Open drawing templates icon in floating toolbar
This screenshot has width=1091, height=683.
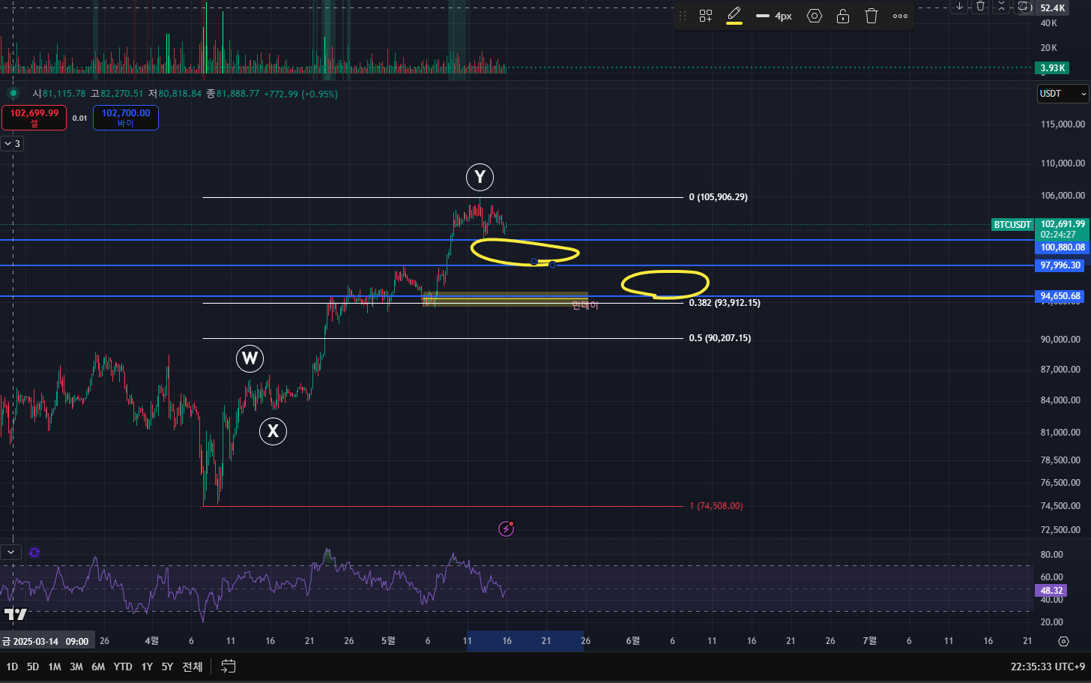pos(706,16)
